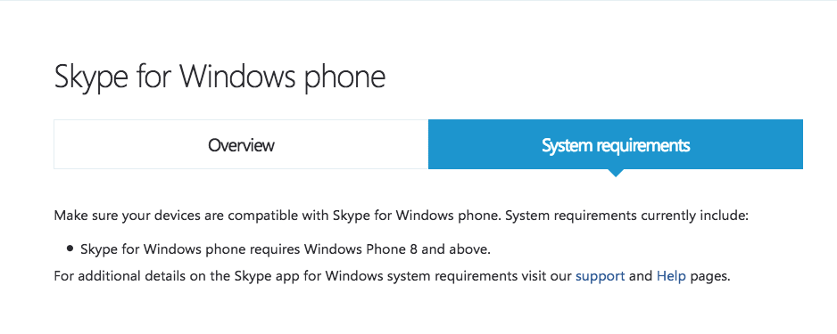Select the System requirements tab

point(616,144)
